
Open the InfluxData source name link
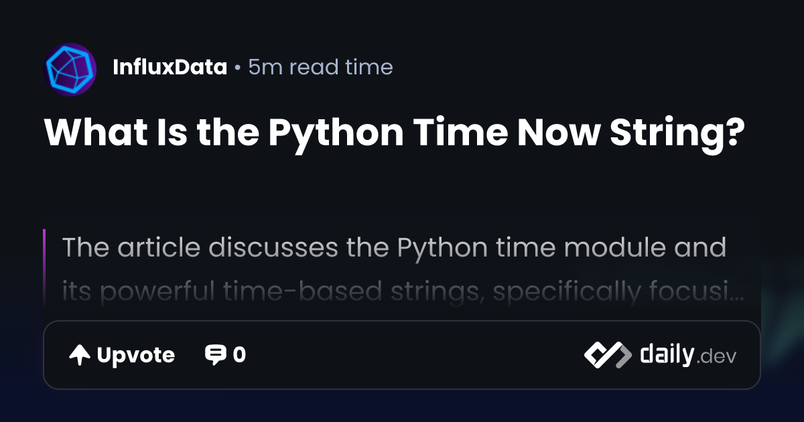170,68
